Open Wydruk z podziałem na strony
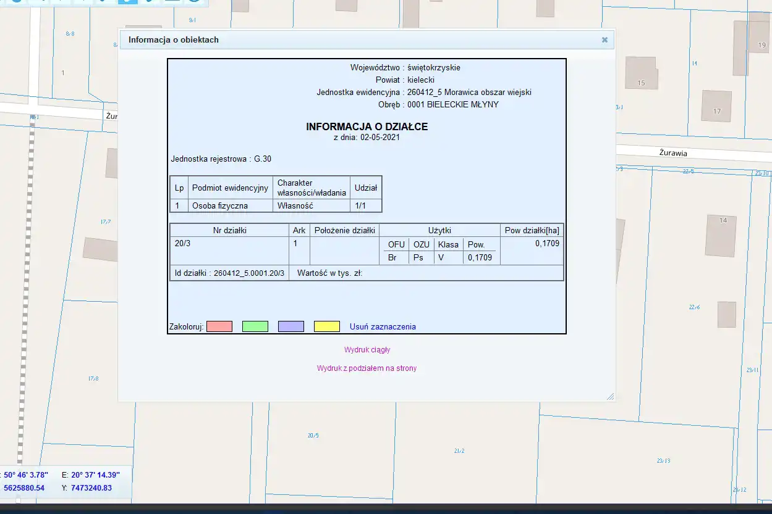Image resolution: width=772 pixels, height=514 pixels. point(367,368)
